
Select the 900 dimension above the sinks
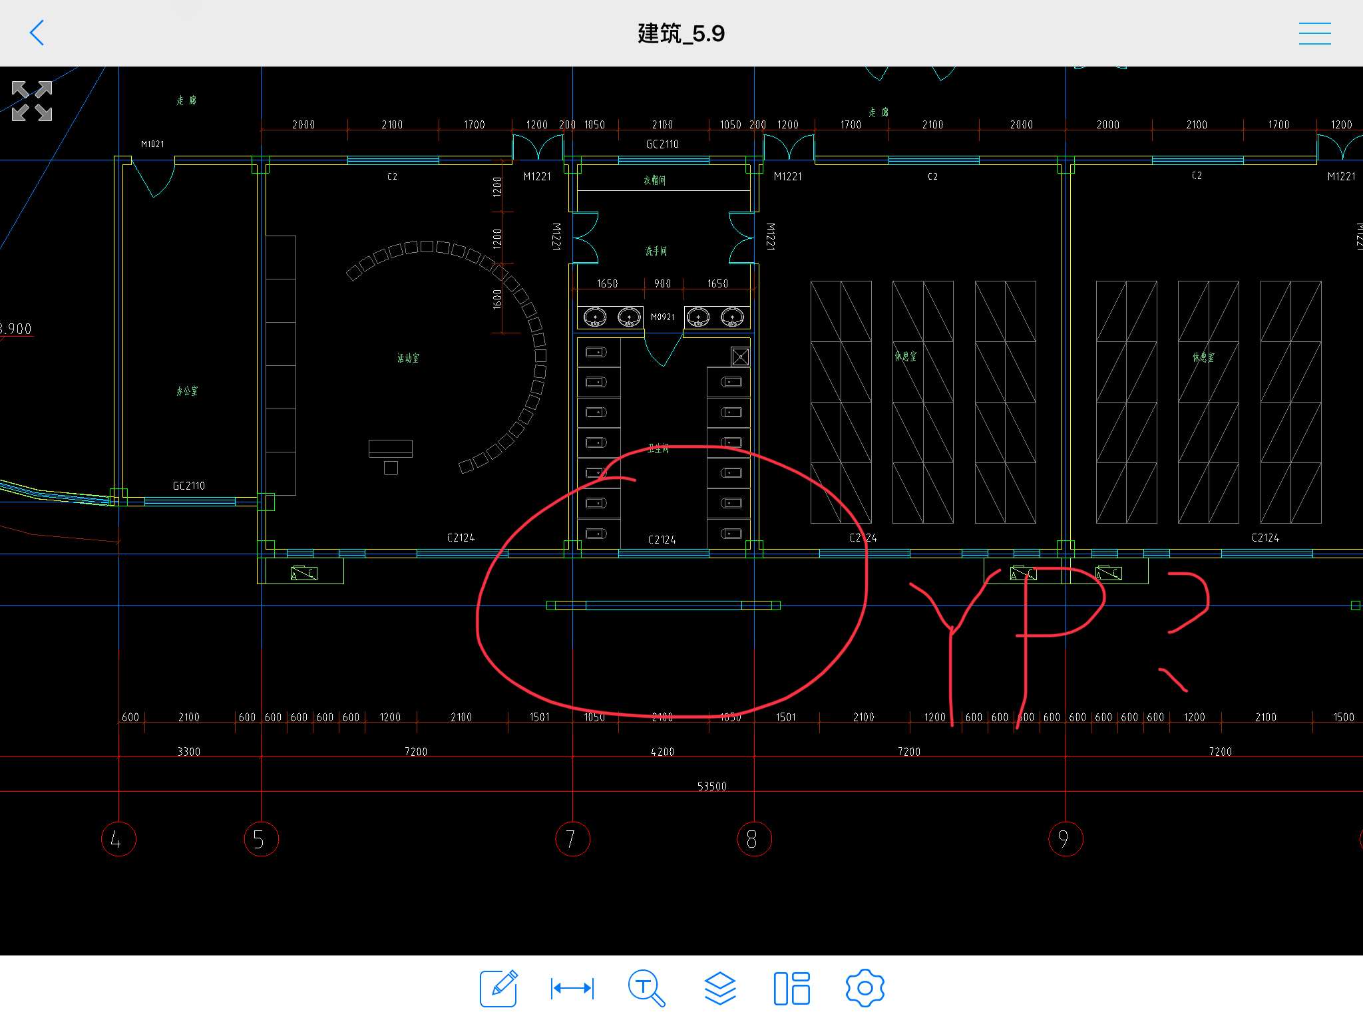pos(663,284)
